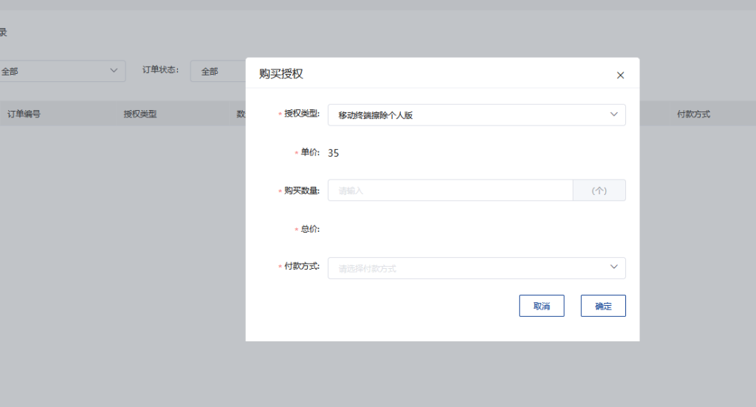This screenshot has height=407, width=756.
Task: Click the 单价 form label
Action: coord(309,152)
